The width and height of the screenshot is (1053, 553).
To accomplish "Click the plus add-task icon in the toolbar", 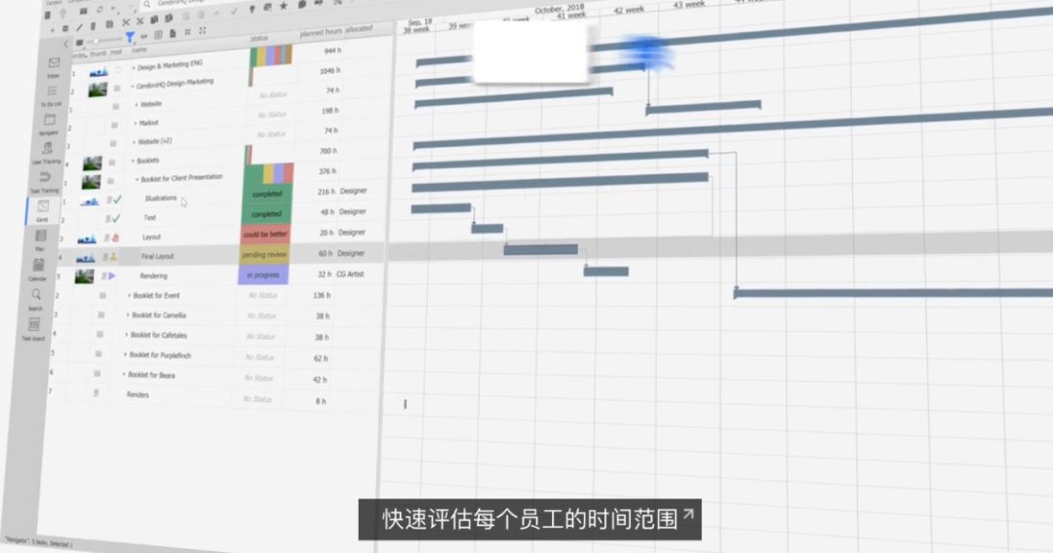I will [52, 30].
